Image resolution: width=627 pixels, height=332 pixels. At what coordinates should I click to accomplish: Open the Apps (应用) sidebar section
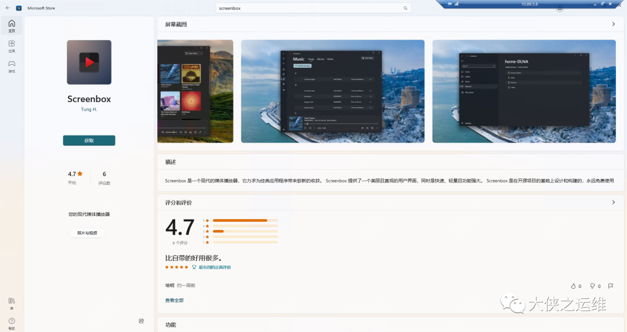point(12,46)
